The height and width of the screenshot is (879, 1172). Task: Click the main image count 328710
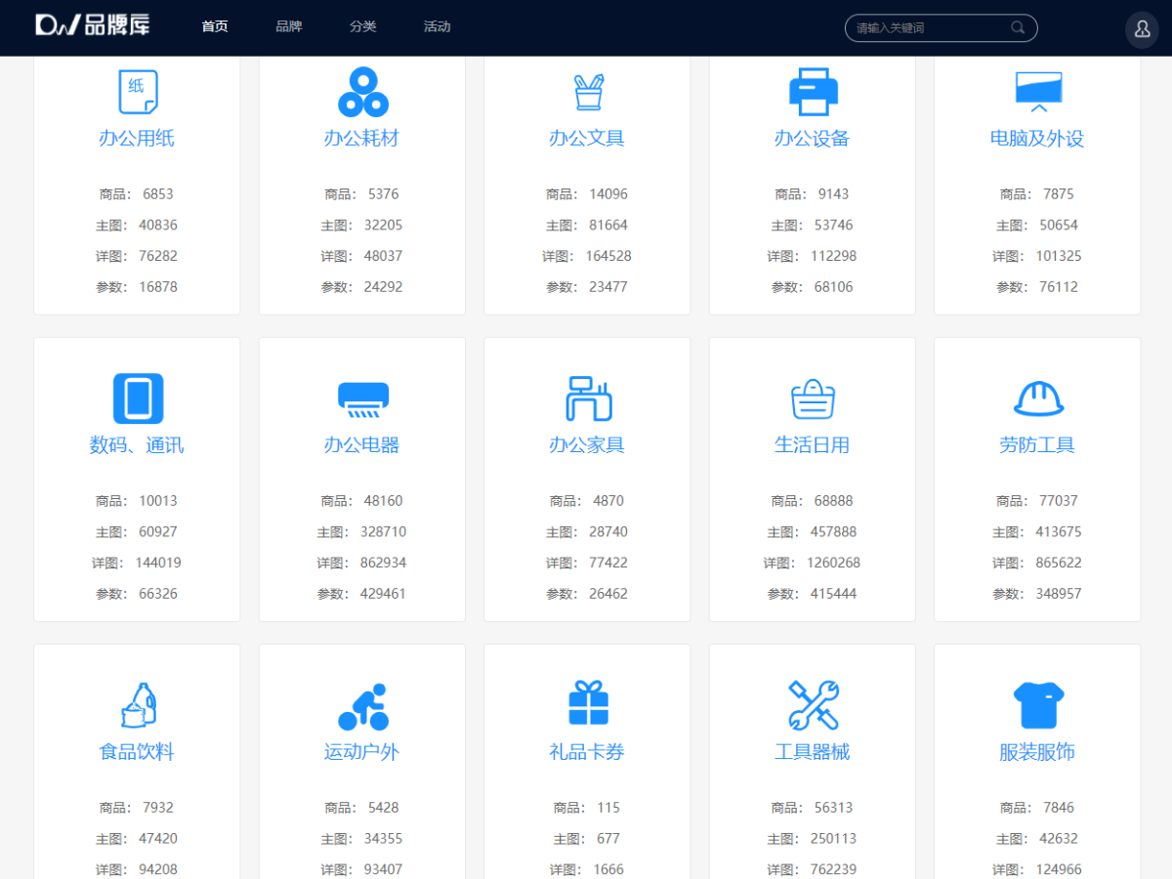pyautogui.click(x=383, y=532)
